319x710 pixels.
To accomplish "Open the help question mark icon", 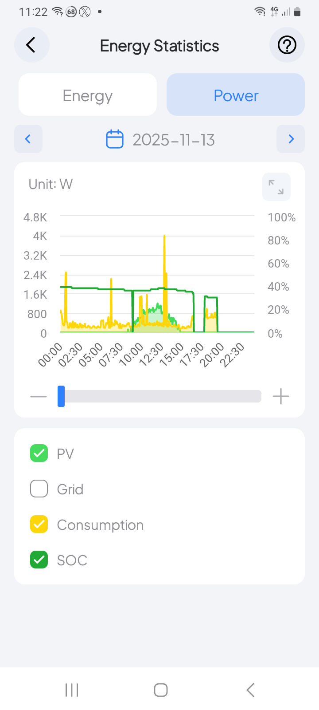I will pyautogui.click(x=287, y=45).
